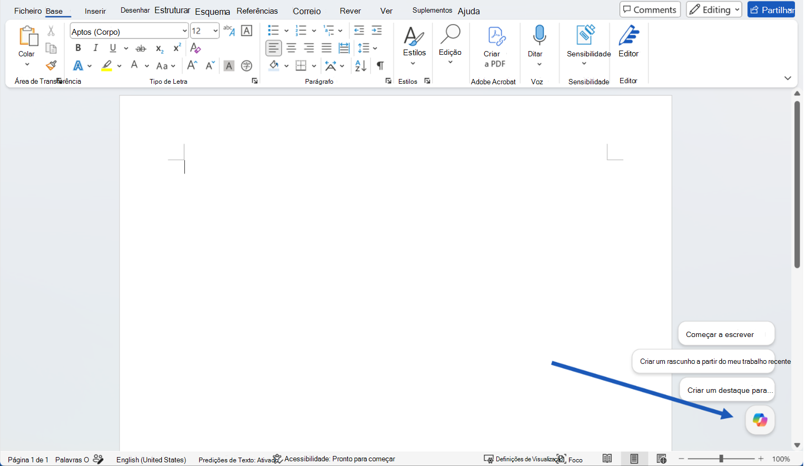This screenshot has width=804, height=466.
Task: Click Criar a PDF icon
Action: coord(495,37)
